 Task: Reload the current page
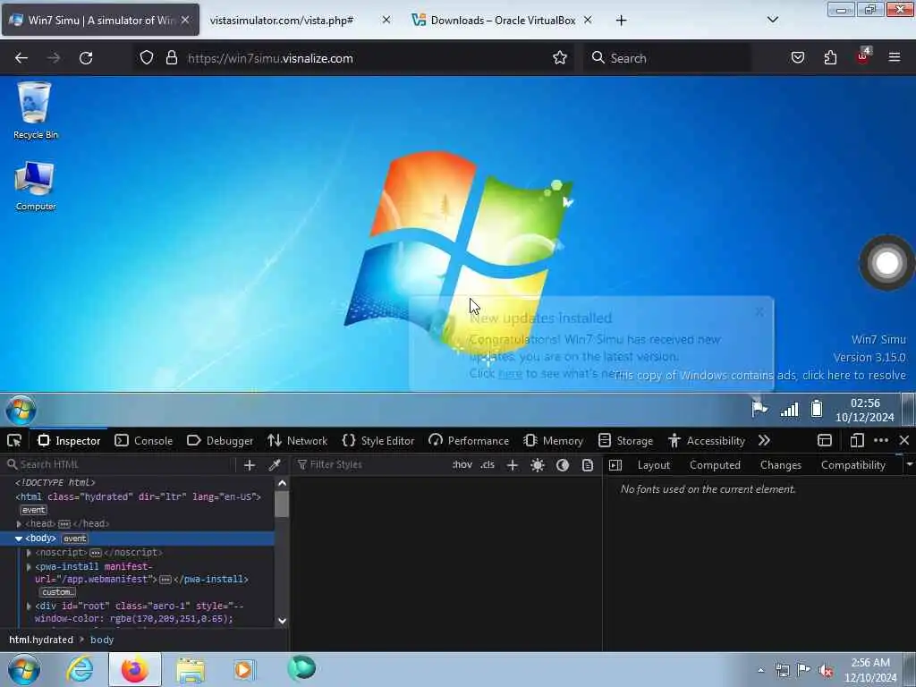coord(86,58)
